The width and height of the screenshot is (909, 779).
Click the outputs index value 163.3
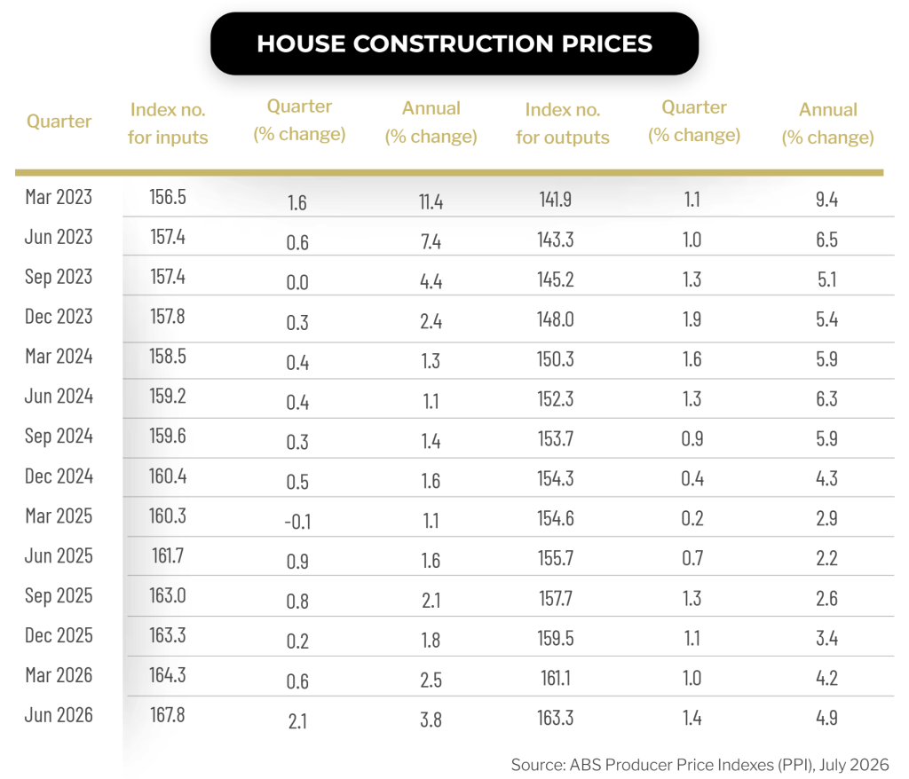tap(556, 718)
